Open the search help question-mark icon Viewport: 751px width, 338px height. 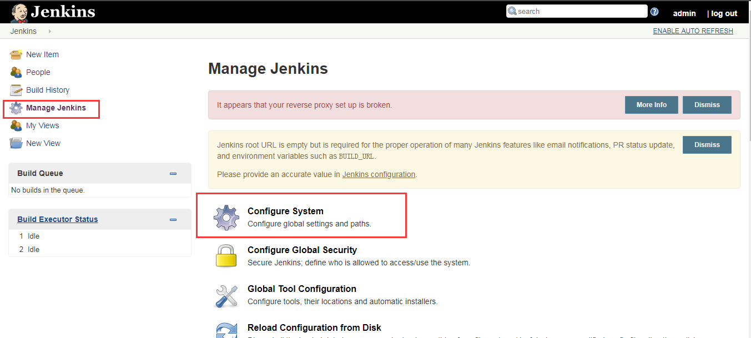[654, 12]
